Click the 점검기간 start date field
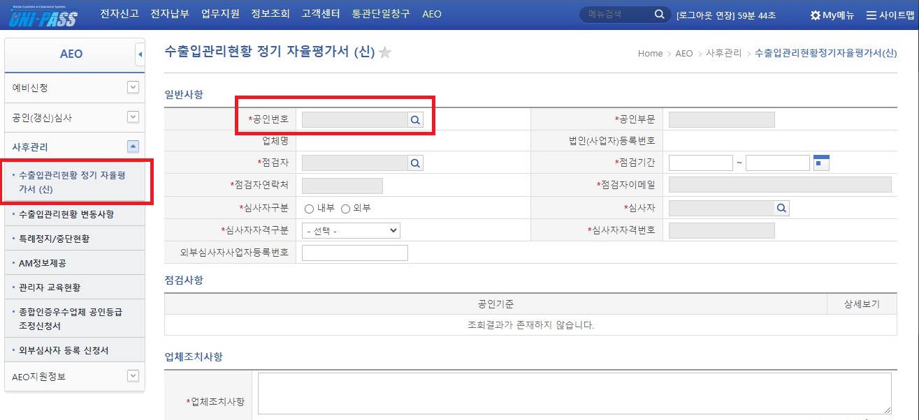Image resolution: width=919 pixels, height=420 pixels. coord(701,163)
